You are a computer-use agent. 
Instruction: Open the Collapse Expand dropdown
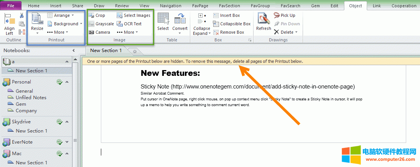pyautogui.click(x=202, y=24)
